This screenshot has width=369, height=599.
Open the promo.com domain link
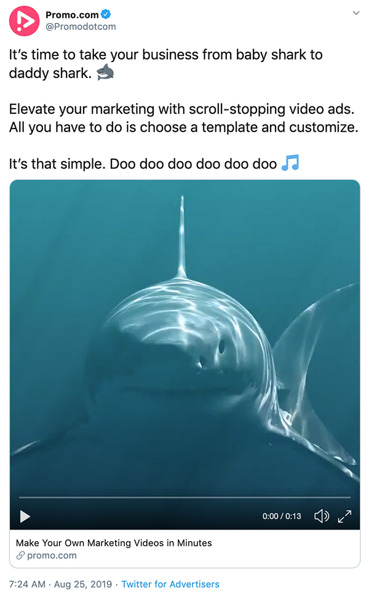52,555
